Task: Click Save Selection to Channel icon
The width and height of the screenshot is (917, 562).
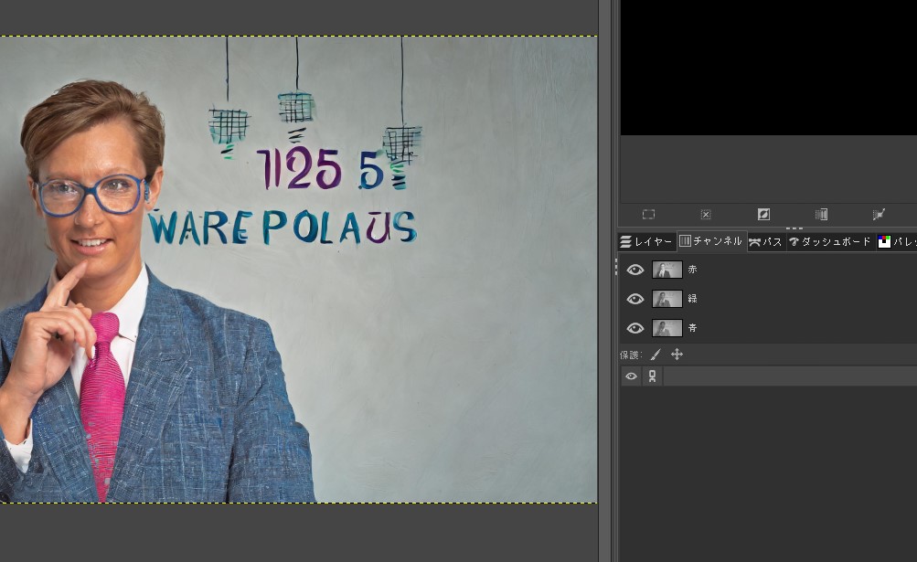Action: (821, 215)
